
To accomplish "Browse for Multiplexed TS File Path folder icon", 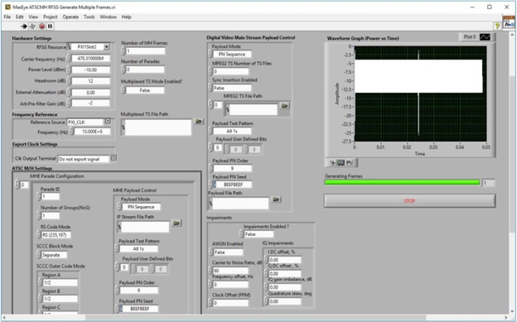I will tap(198, 122).
